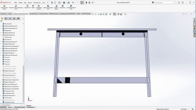The width and height of the screenshot is (196, 110).
Task: Open the Вставка menu
Action: 30,3
